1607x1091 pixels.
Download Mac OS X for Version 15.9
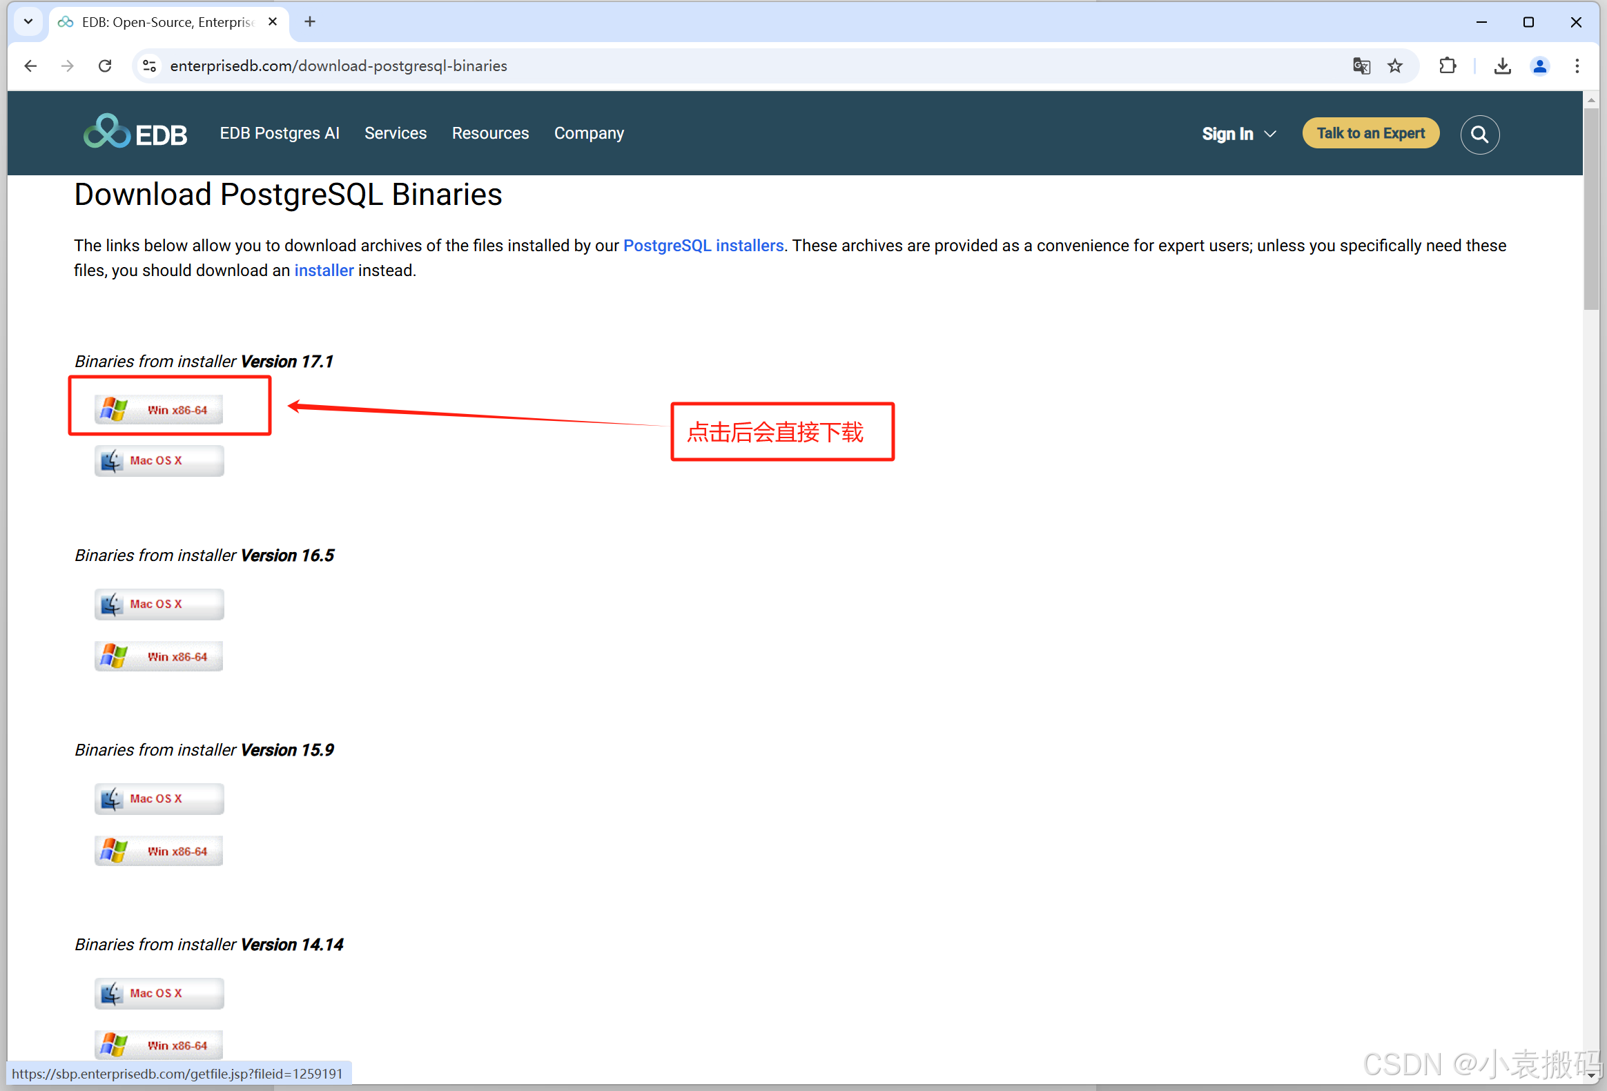point(159,798)
